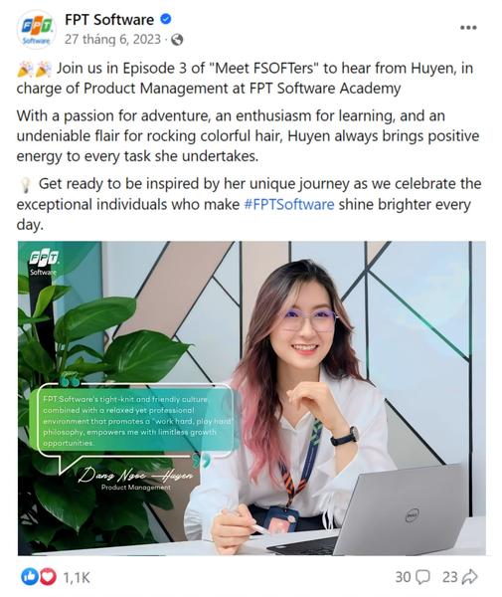Open the FPT Software page name link
Viewport: 502px width, 597px height.
[x=109, y=20]
